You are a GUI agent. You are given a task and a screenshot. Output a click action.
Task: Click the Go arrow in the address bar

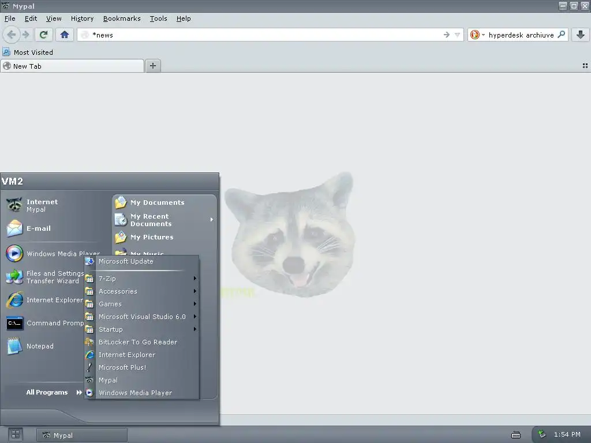click(x=447, y=35)
